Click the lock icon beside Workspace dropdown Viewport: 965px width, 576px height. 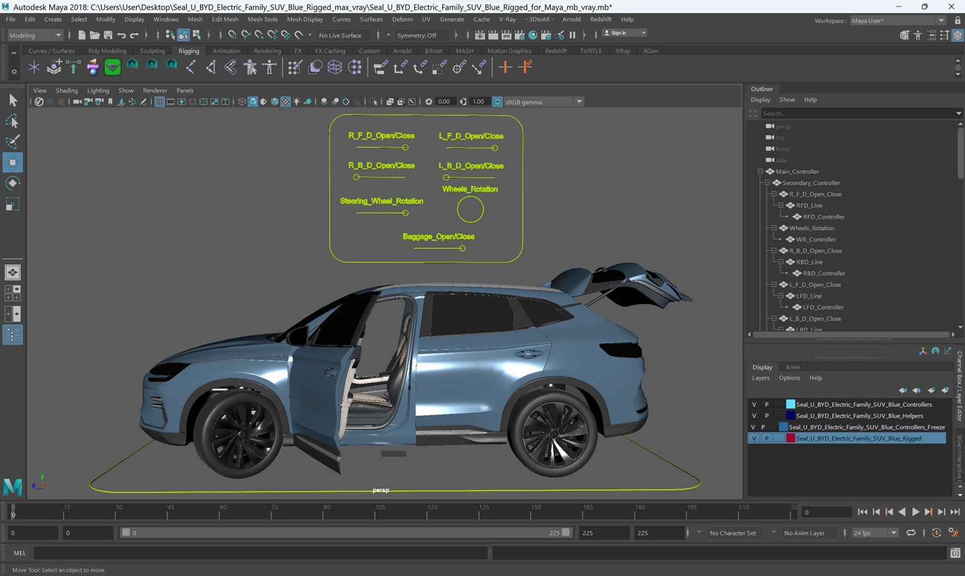tap(958, 20)
